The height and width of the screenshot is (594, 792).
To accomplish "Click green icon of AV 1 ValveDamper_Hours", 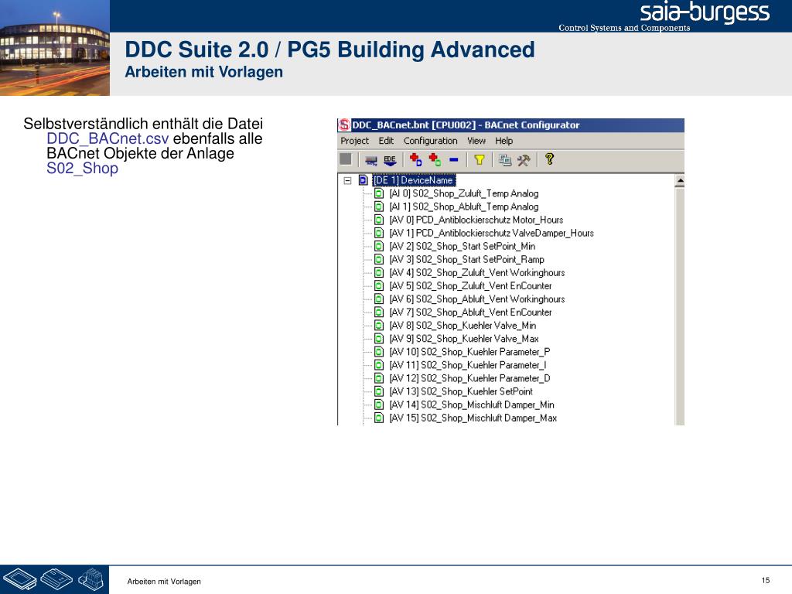I will pyautogui.click(x=379, y=233).
